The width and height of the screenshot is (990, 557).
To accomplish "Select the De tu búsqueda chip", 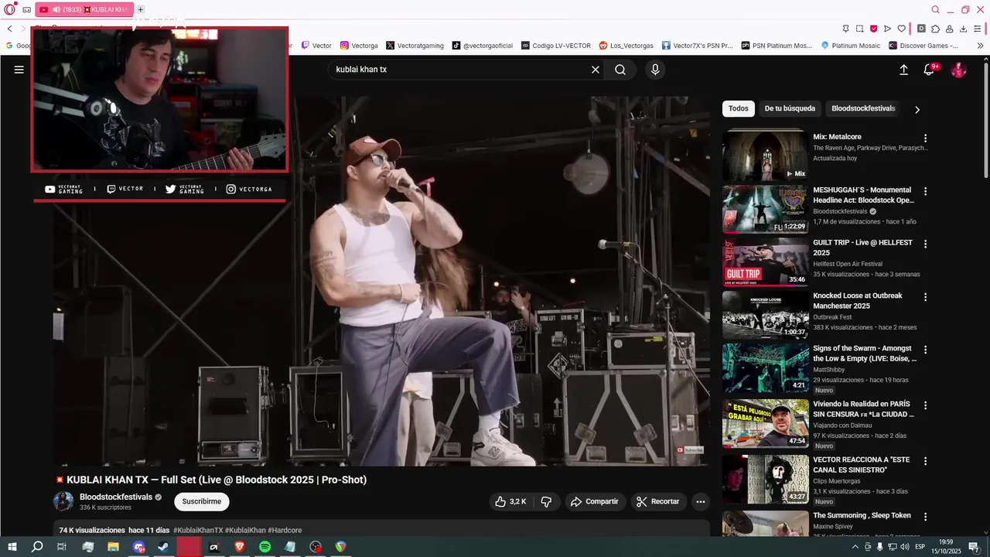I will 790,108.
